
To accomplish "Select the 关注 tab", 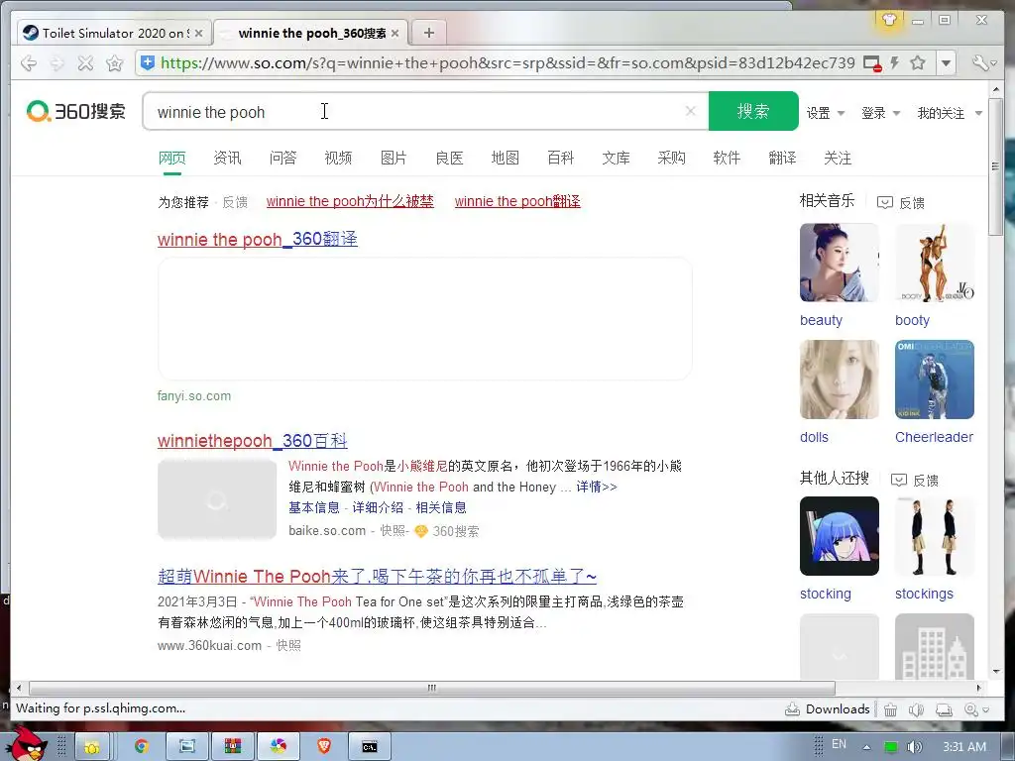I will (x=838, y=158).
